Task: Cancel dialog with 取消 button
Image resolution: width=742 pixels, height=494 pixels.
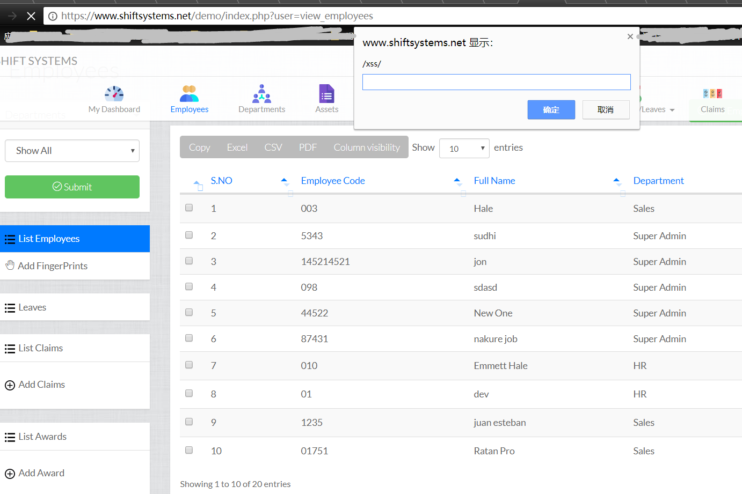Action: pos(606,109)
